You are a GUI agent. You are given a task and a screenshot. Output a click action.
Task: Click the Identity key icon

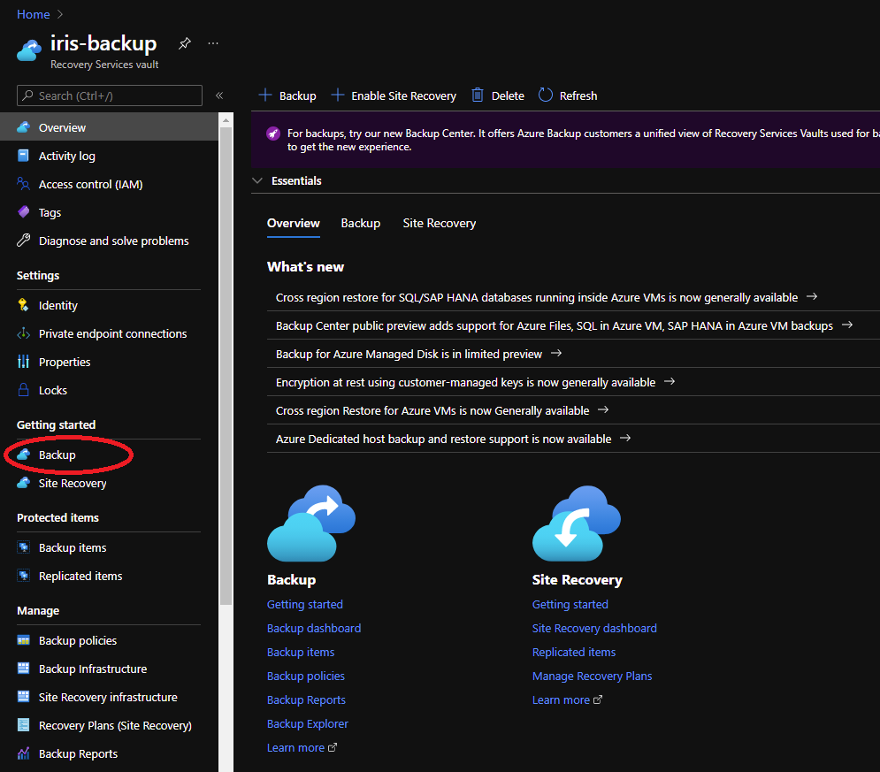pos(24,305)
